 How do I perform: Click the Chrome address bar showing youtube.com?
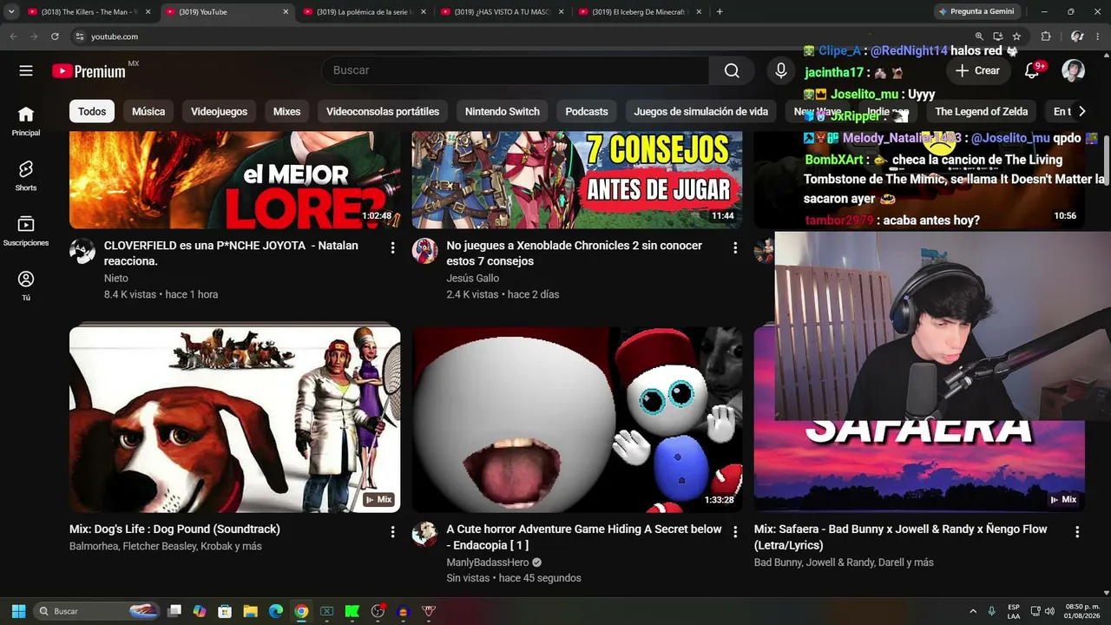521,36
